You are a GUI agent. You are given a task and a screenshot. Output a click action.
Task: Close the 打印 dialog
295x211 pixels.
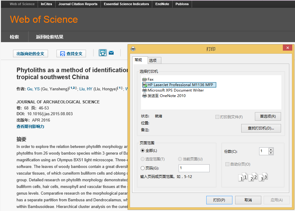287,48
